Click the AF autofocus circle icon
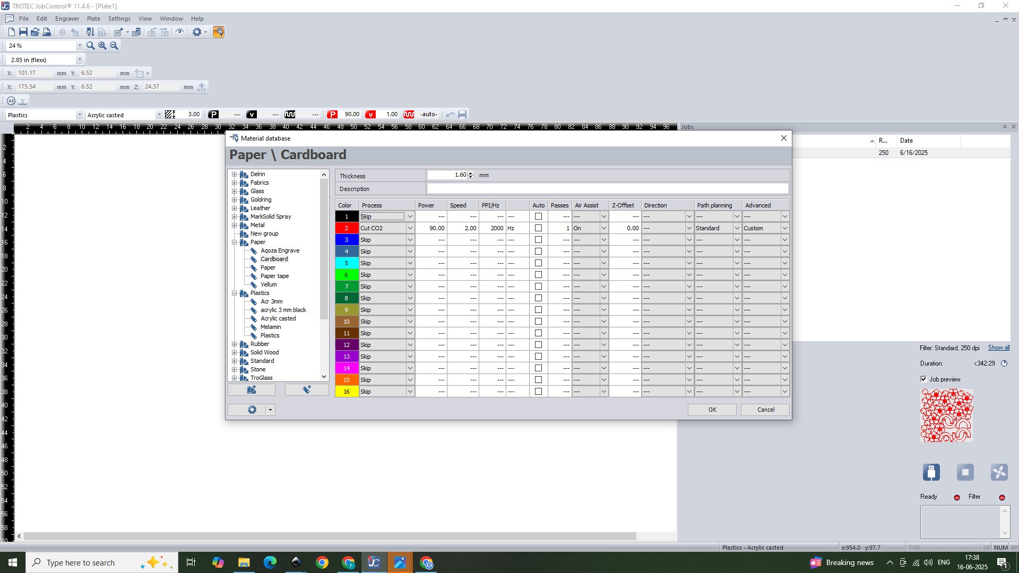Image resolution: width=1019 pixels, height=573 pixels. (11, 101)
